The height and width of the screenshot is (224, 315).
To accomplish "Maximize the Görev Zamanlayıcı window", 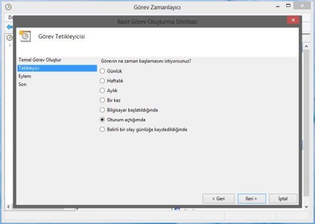I will 288,6.
